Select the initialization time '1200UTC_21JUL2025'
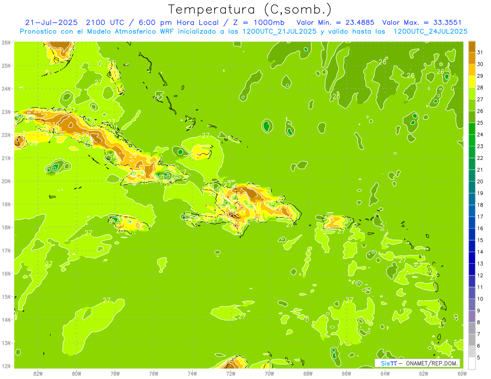Screen dimensions: 491x379 [279, 31]
